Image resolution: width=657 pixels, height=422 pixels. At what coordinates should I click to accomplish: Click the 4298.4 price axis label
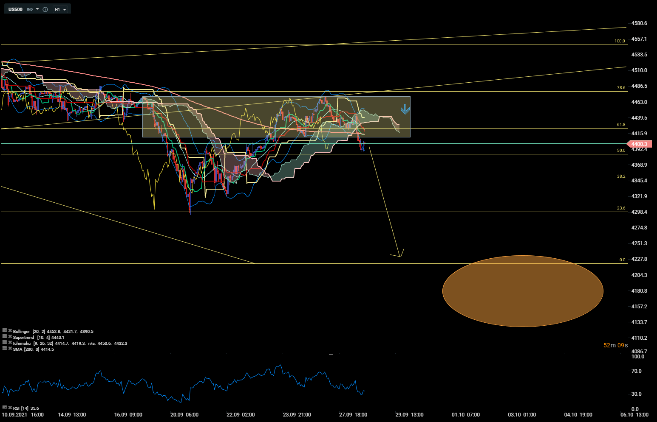coord(639,212)
